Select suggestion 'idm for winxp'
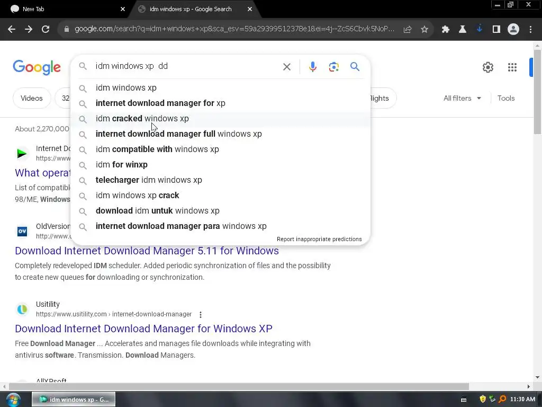Image resolution: width=542 pixels, height=407 pixels. pos(221,165)
